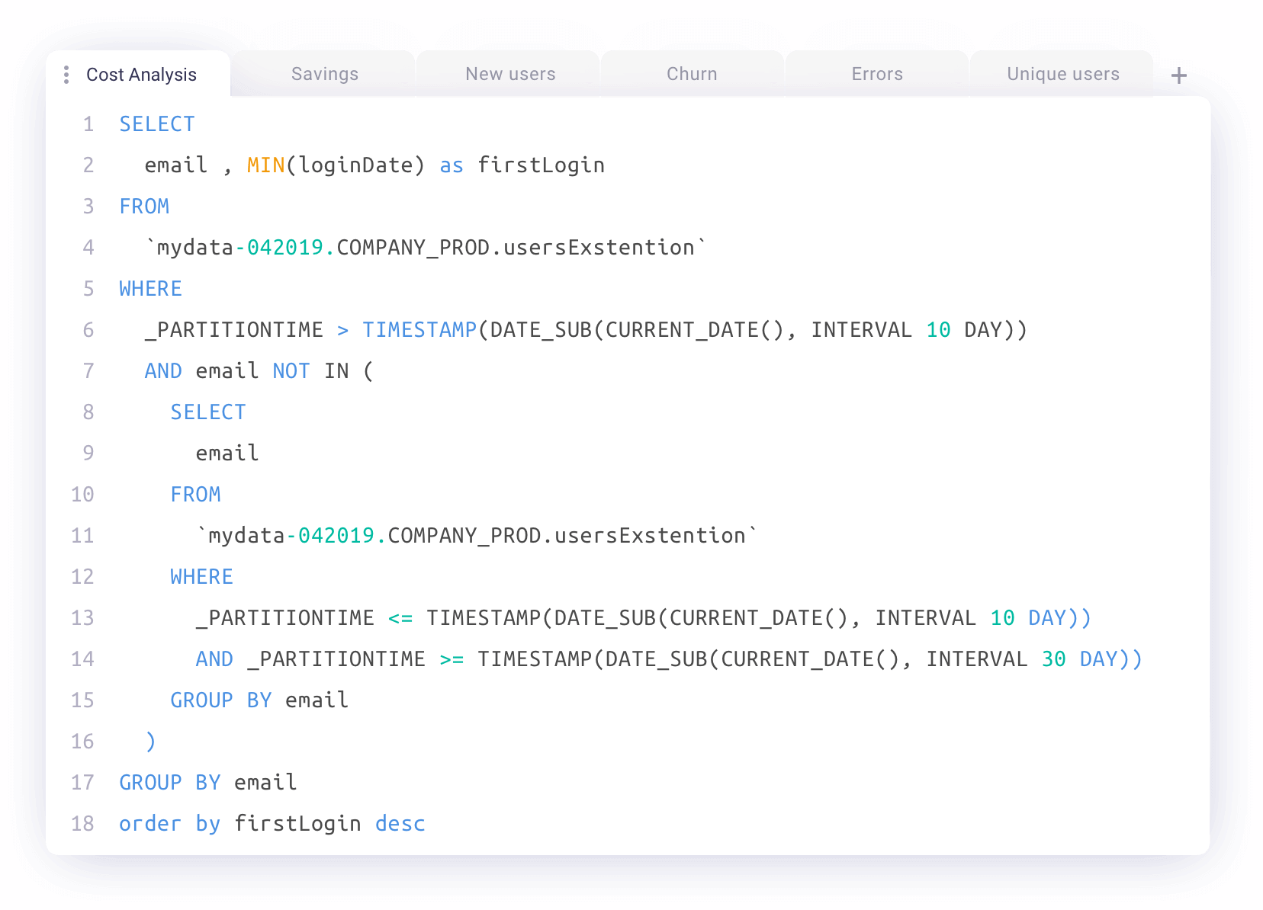The height and width of the screenshot is (910, 1263).
Task: Add a new query tab
Action: pos(1178,75)
